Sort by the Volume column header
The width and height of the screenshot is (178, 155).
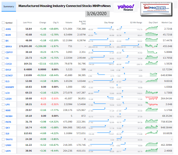(x=69, y=22)
